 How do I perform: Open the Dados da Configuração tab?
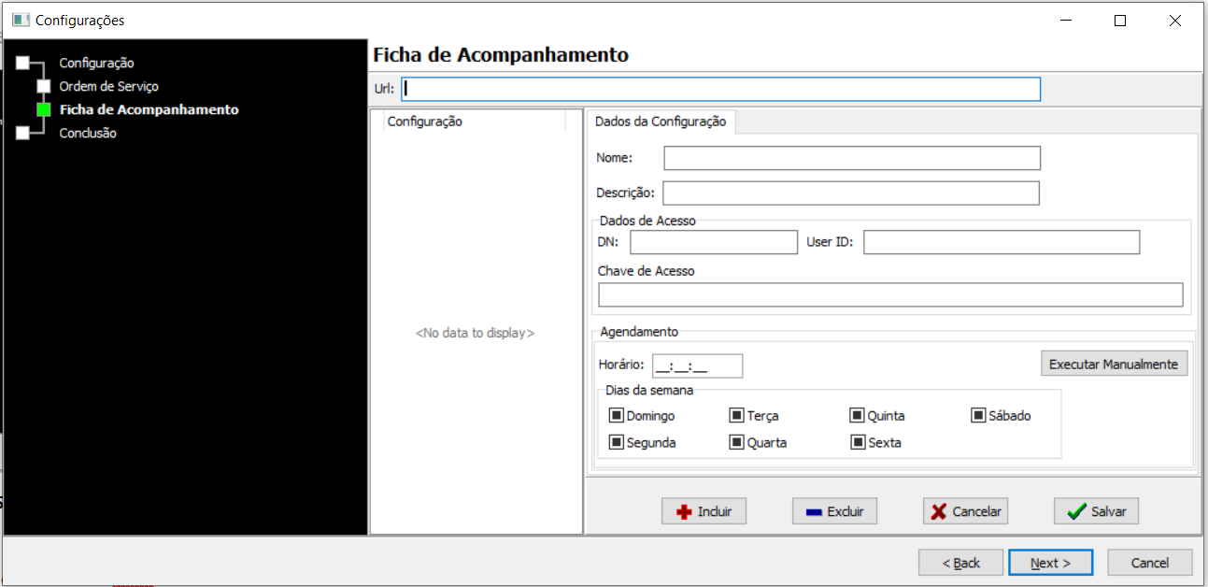[x=661, y=122]
